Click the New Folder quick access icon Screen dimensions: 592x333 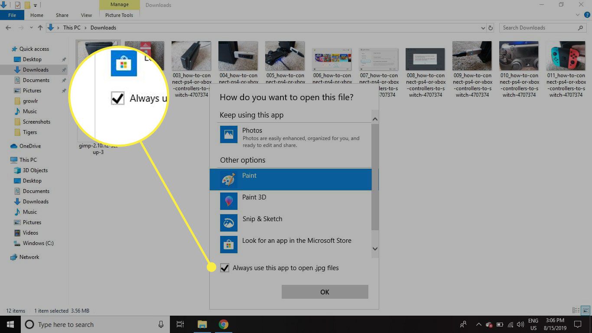pyautogui.click(x=27, y=5)
